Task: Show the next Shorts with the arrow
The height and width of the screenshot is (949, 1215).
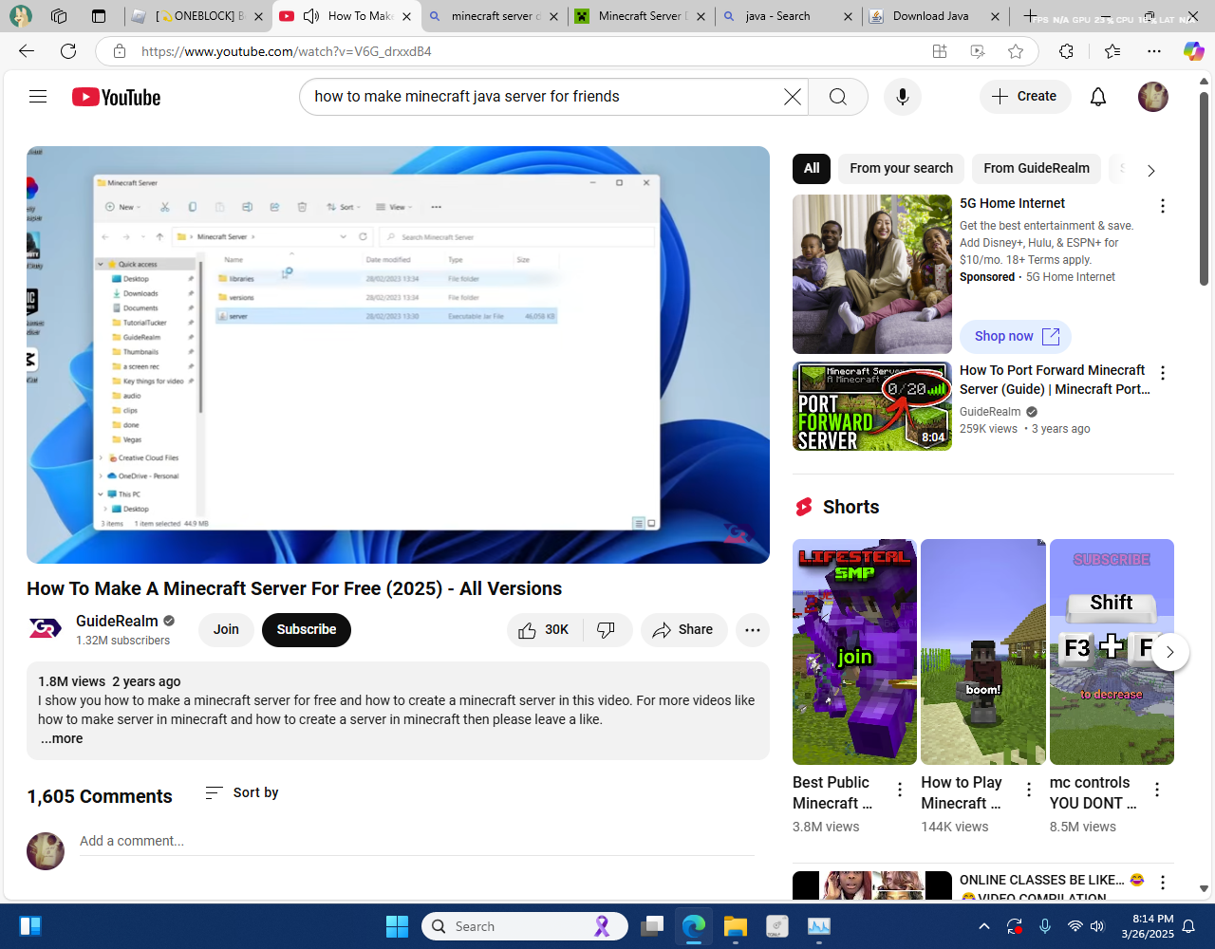Action: 1170,652
